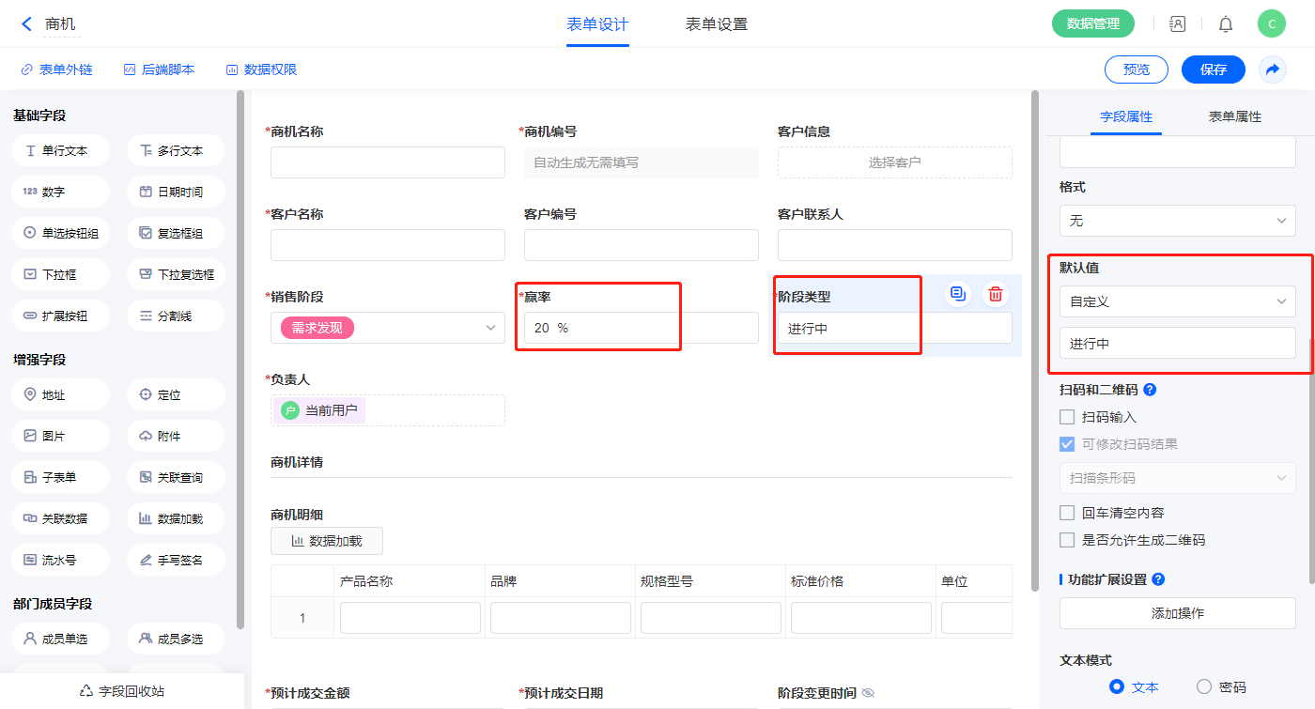Check the 回车清空内容 option
1315x709 pixels.
point(1067,513)
